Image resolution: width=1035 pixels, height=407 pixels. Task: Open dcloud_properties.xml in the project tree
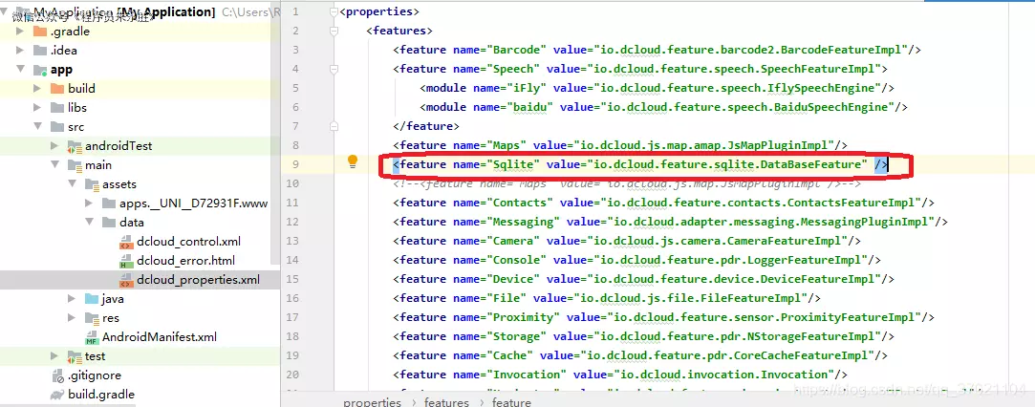click(198, 280)
